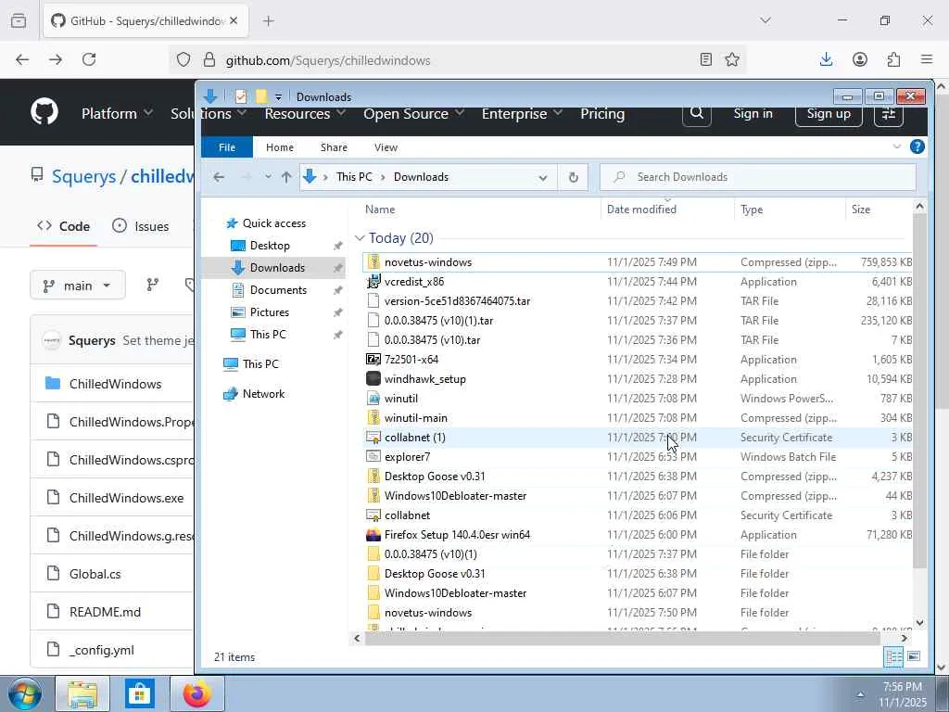This screenshot has height=712, width=949.
Task: Expand the GitHub Platform menu
Action: tap(117, 113)
